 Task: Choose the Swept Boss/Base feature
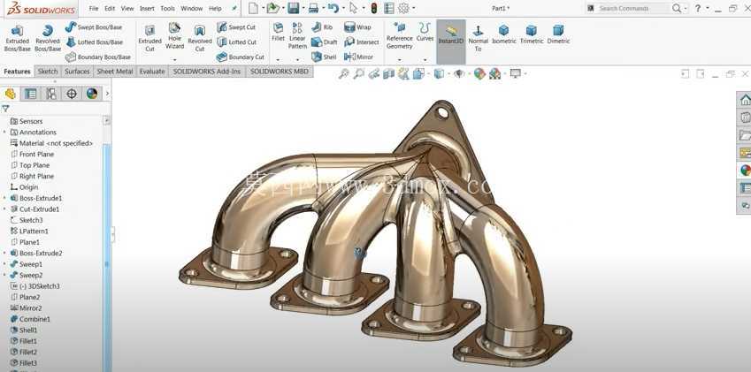click(94, 27)
